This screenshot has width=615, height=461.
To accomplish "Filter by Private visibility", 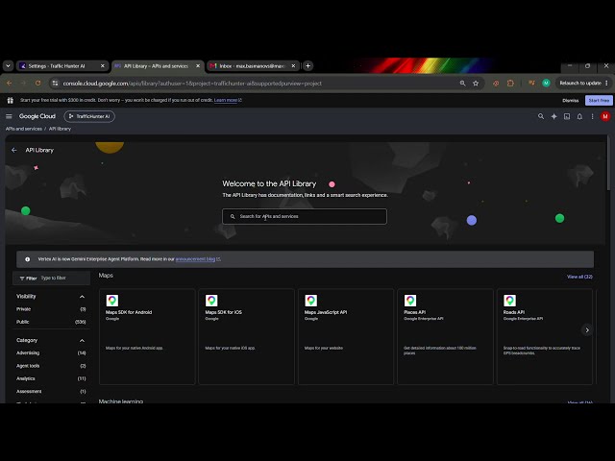I will [23, 309].
